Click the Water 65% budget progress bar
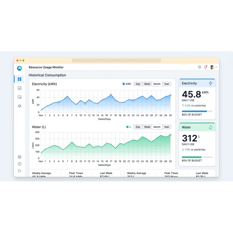 (x=197, y=157)
